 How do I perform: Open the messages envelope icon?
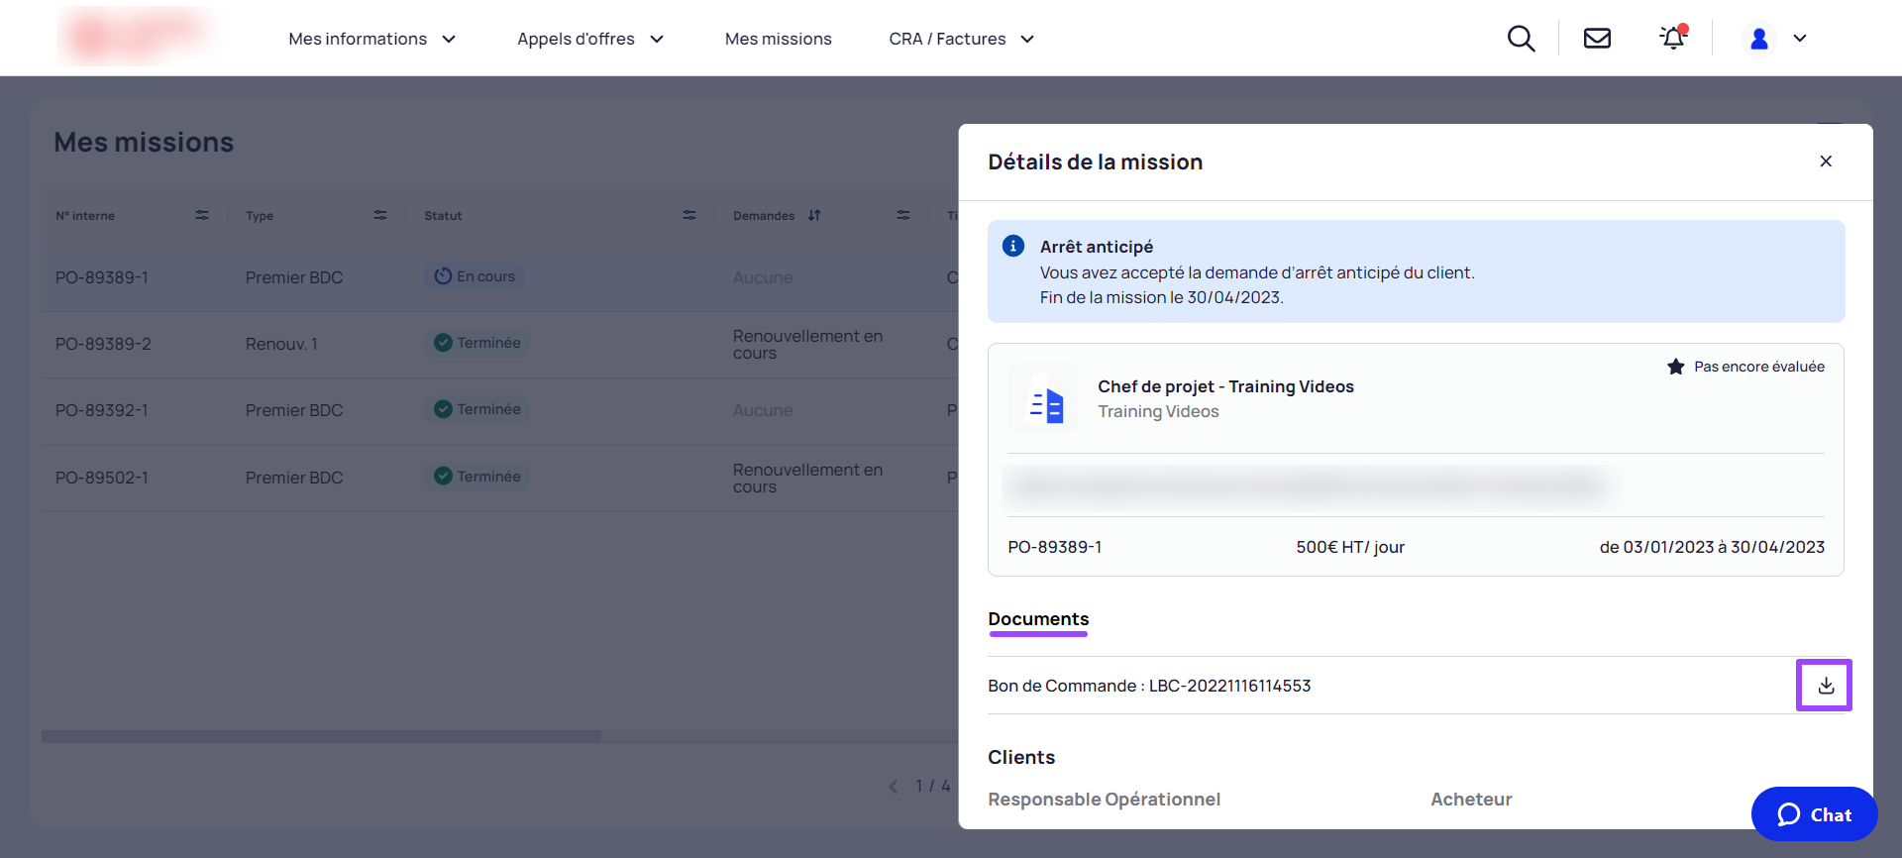coord(1597,39)
